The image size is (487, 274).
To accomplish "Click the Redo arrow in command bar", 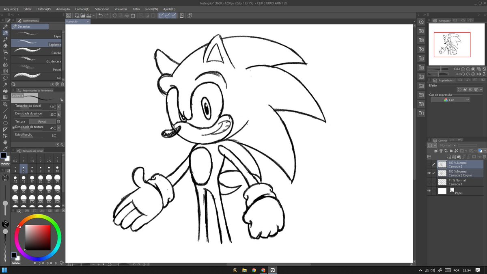I will (107, 15).
